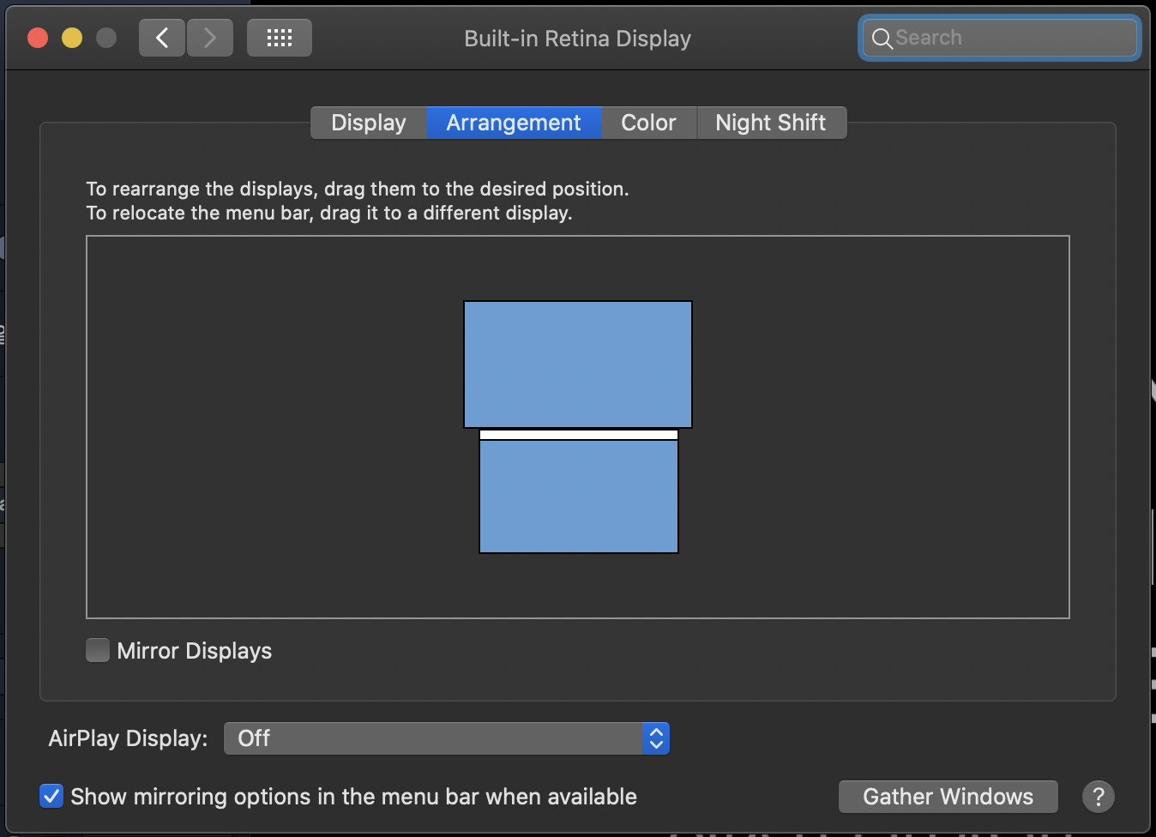Click the Gather Windows button
1156x837 pixels.
pos(948,797)
